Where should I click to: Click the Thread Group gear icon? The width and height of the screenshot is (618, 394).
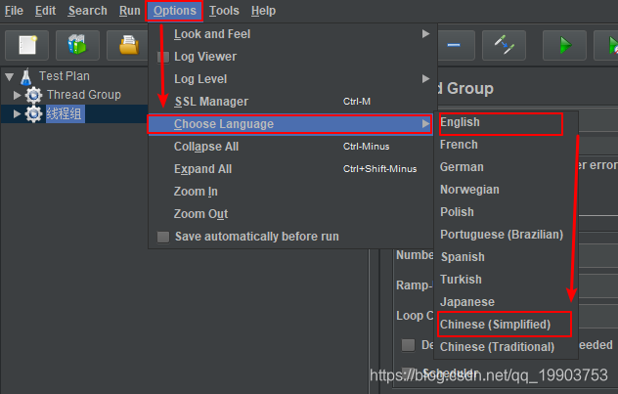tap(33, 95)
